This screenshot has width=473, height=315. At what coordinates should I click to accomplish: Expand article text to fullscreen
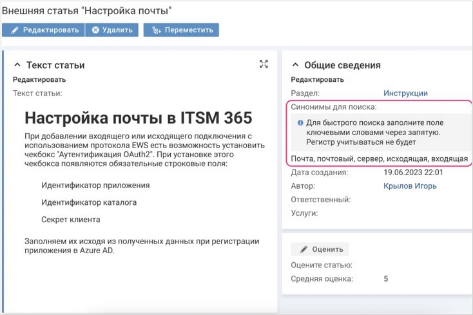click(264, 64)
